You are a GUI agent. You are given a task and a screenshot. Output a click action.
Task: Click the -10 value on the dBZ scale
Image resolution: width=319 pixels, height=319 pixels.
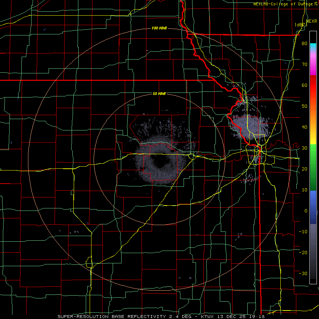(x=303, y=232)
